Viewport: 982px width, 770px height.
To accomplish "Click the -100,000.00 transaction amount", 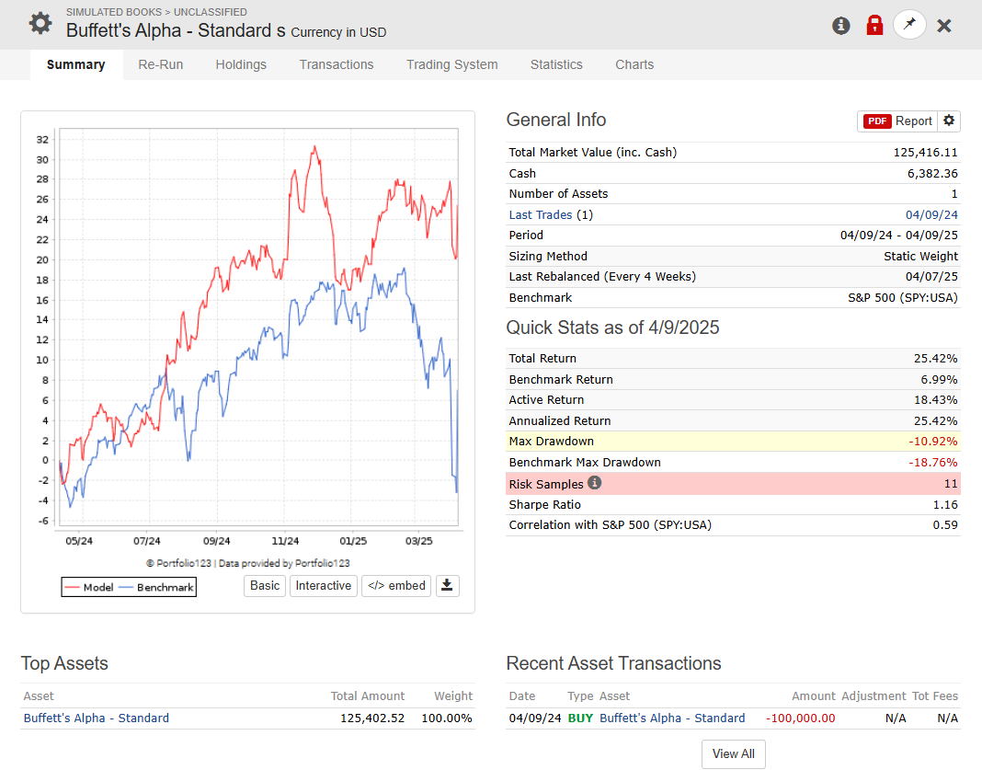I will coord(800,718).
